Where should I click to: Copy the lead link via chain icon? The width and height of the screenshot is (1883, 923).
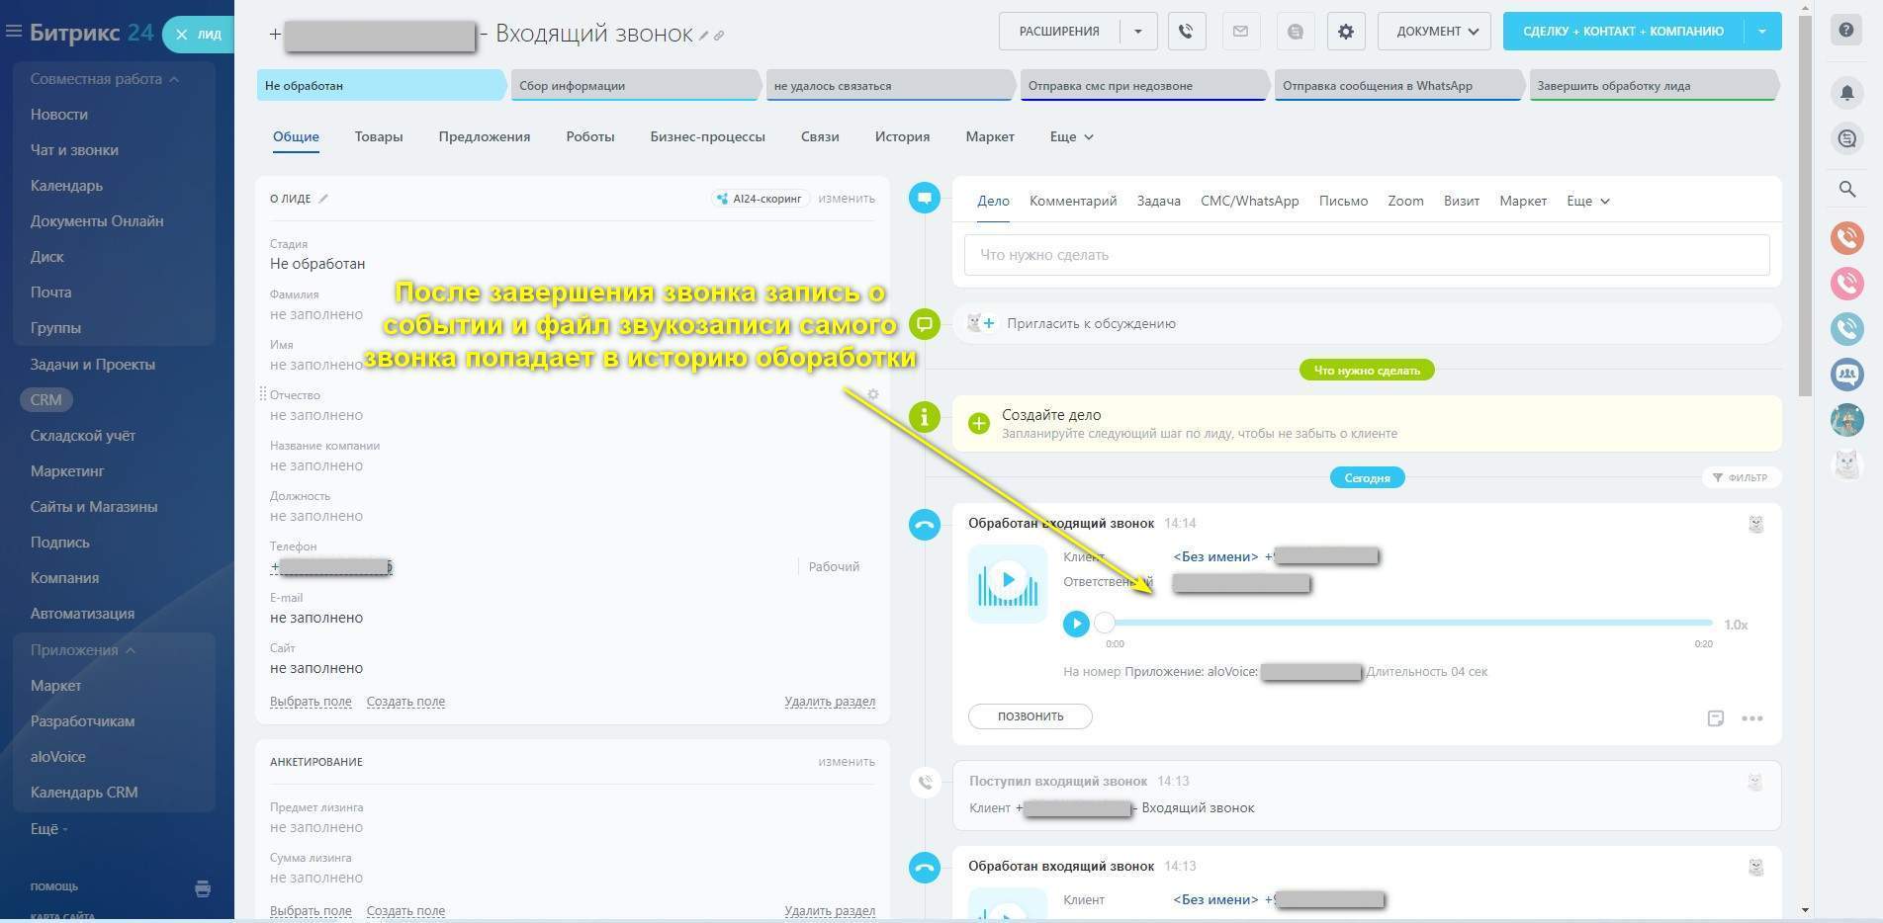(x=719, y=36)
